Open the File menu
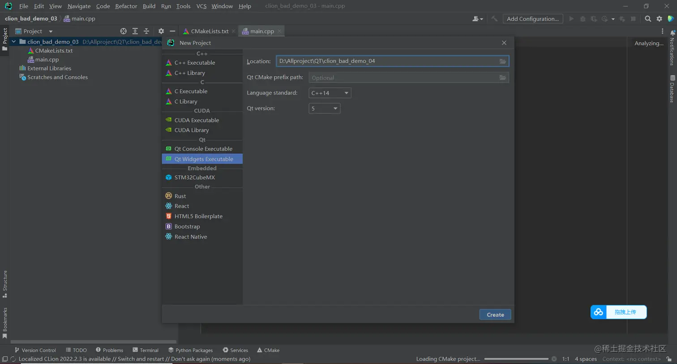677x364 pixels. [x=24, y=6]
